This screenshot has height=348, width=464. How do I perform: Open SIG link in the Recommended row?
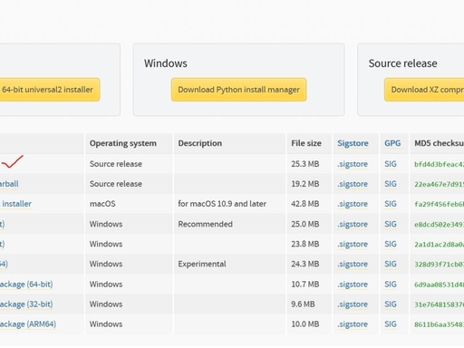point(391,224)
